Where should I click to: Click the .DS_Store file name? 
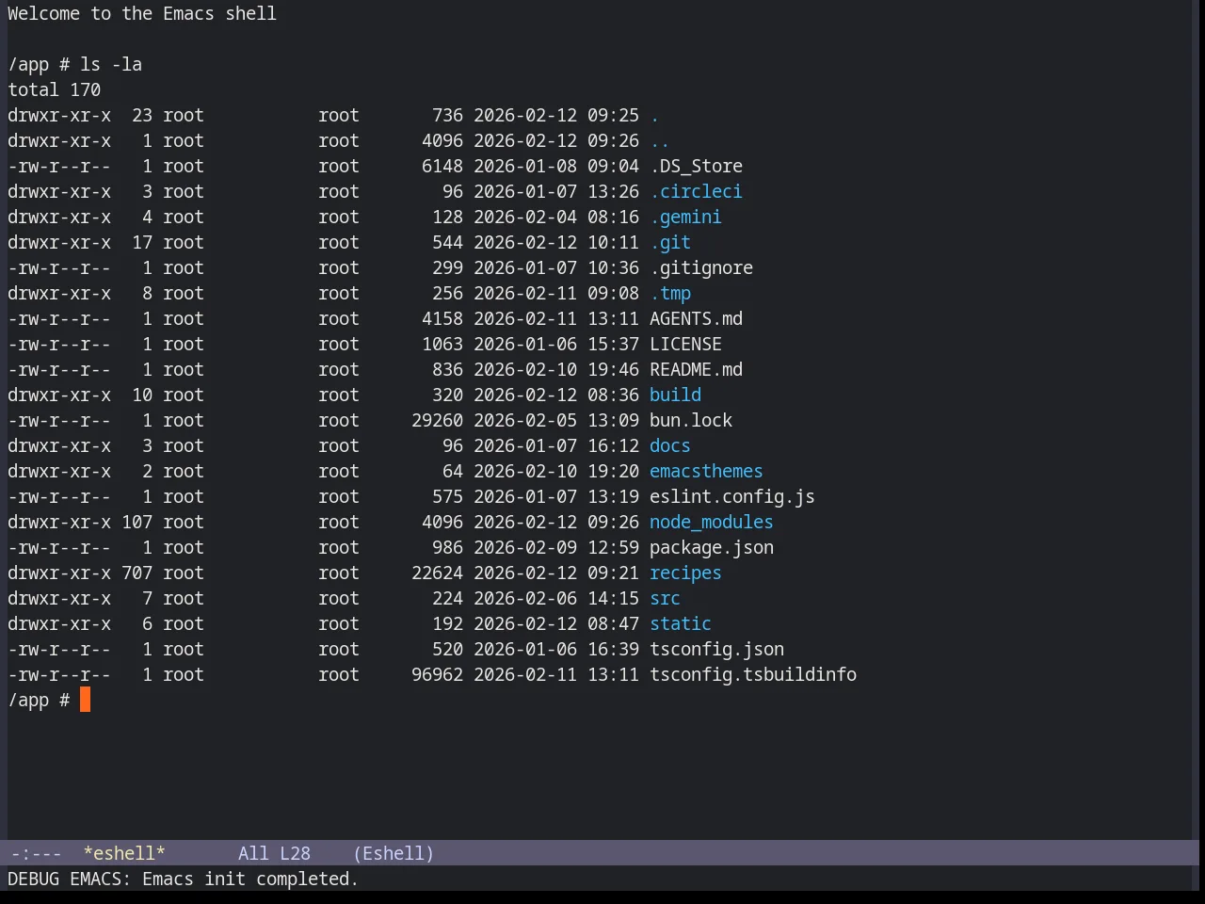pyautogui.click(x=696, y=167)
